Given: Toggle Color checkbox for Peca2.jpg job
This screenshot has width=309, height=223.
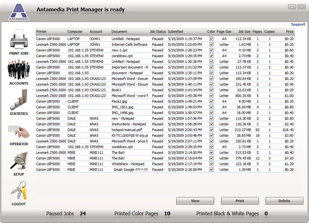Looking at the screenshot, I should coord(211,101).
